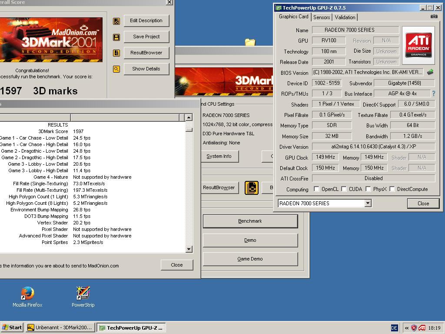Screen dimensions: 445x334
Task: Select the Game 4 - Nature result row
Action: coord(93,177)
